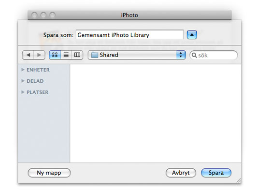Close the iPhoto window
Viewport: 257px width, 194px height.
[x=34, y=15]
